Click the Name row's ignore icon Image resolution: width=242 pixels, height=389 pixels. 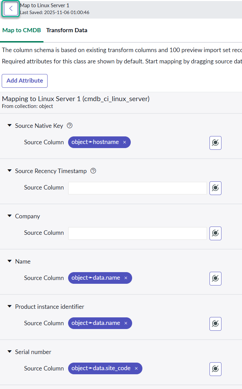pos(215,279)
